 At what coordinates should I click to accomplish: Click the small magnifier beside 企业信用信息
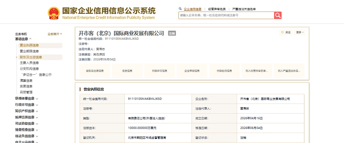pyautogui.click(x=180, y=9)
